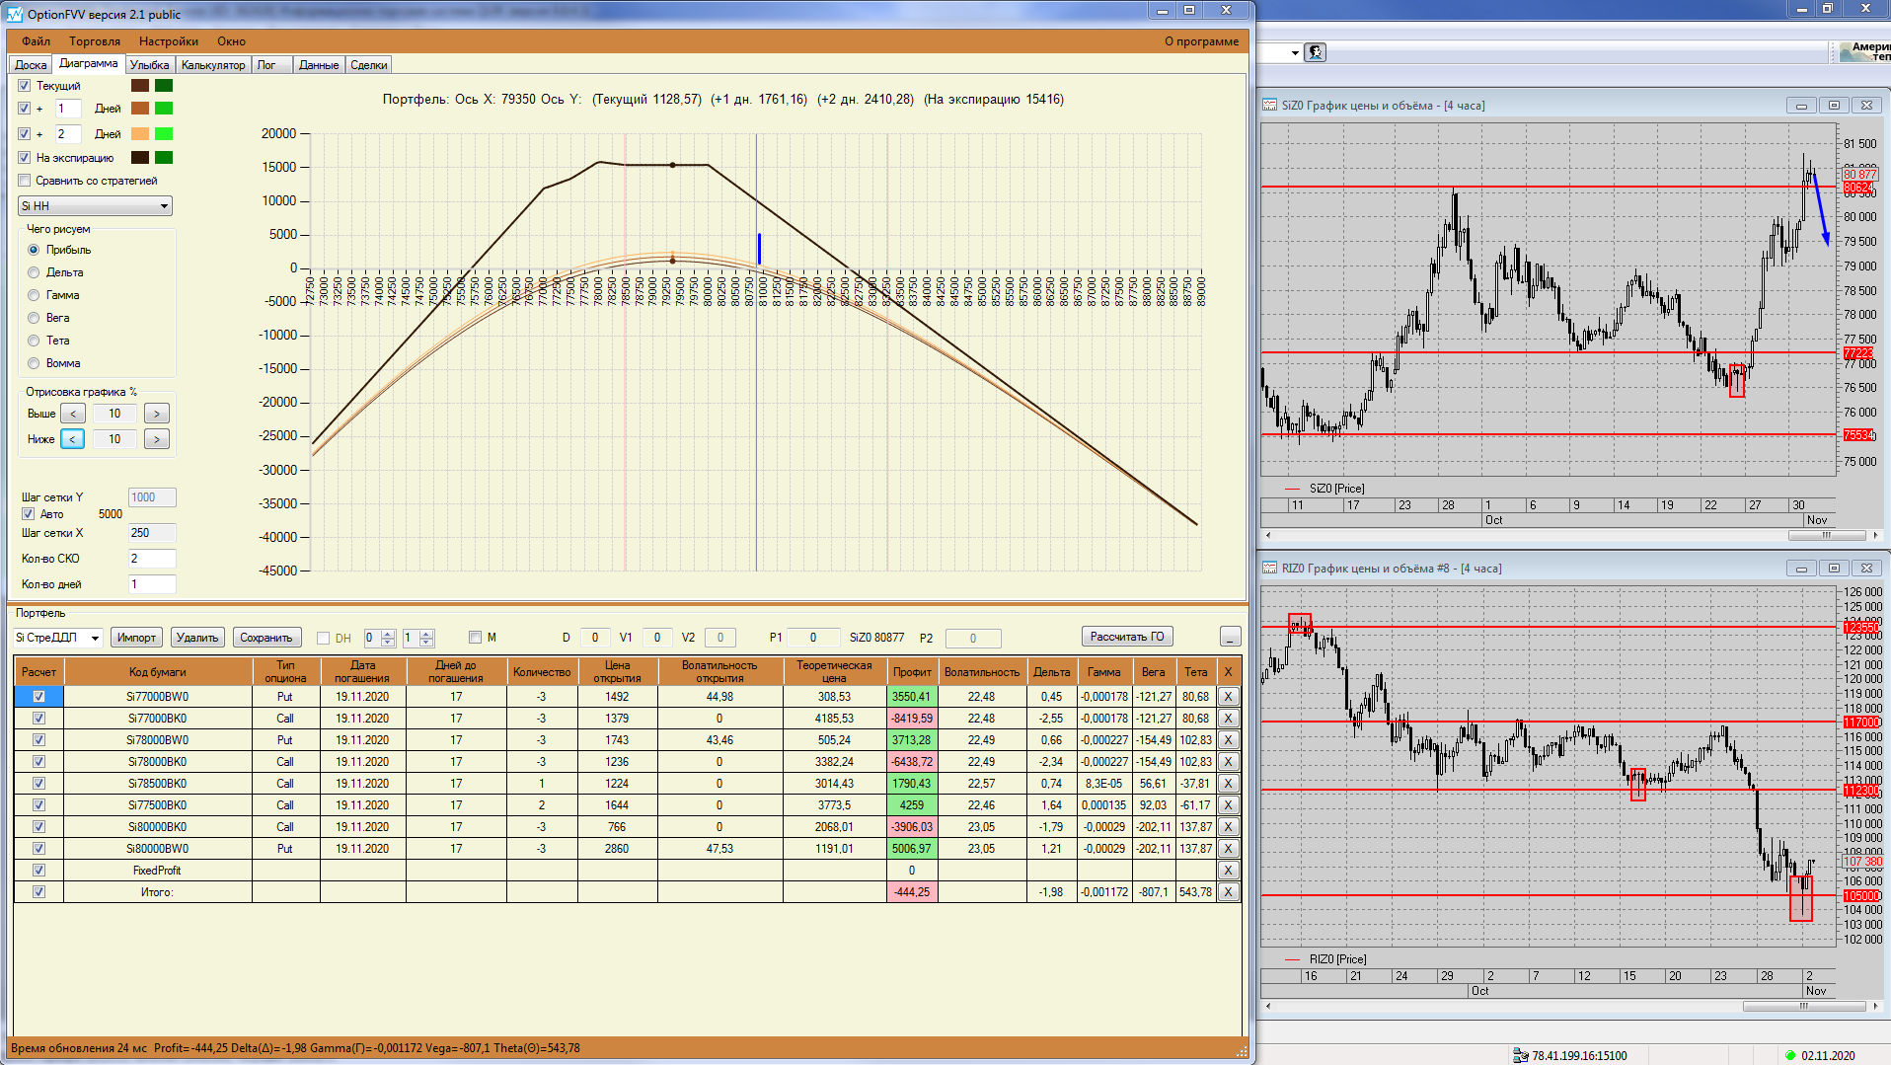Viewport: 1891px width, 1065px height.
Task: Remove the Si77500BK0 row with X button
Action: (x=1228, y=805)
